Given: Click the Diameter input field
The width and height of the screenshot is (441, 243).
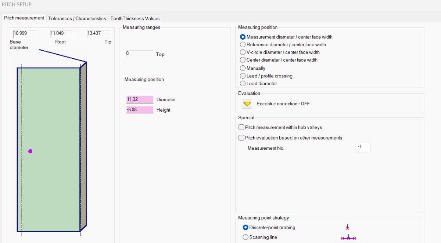Looking at the screenshot, I should coord(139,99).
